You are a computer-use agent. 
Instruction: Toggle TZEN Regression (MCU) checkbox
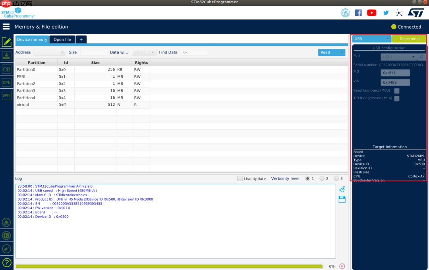[397, 98]
